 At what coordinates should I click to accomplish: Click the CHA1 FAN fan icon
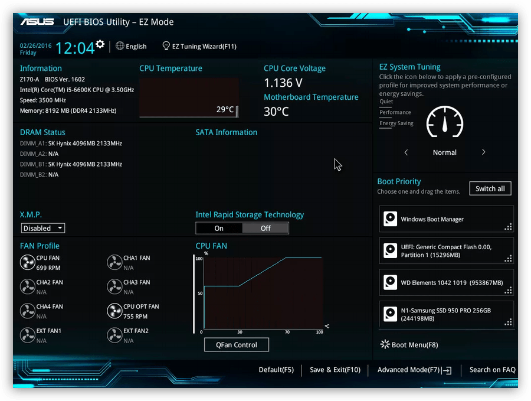[114, 262]
